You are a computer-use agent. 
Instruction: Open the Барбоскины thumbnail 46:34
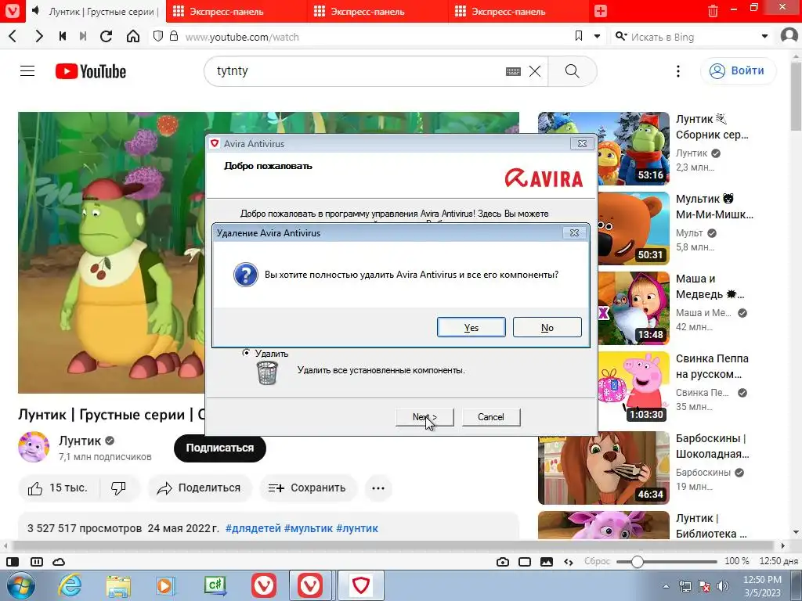point(604,468)
